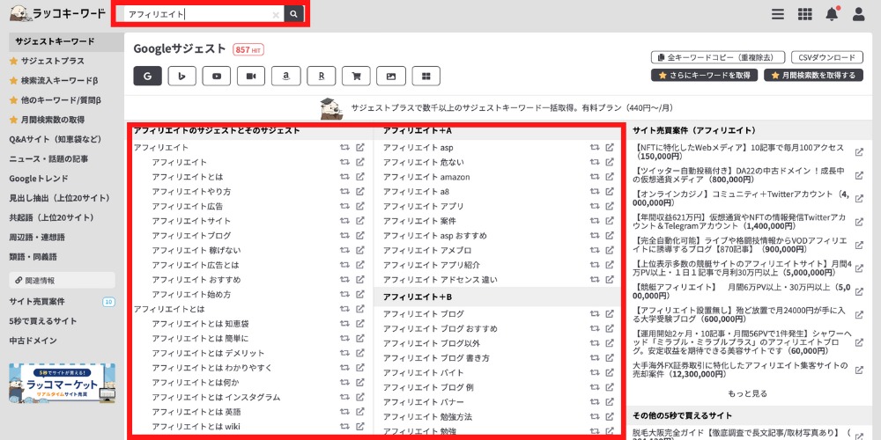Select the shopping cart suggest source

pos(355,77)
